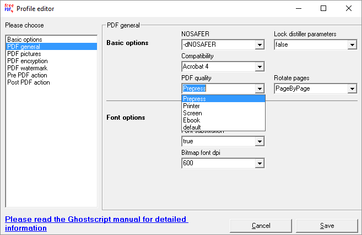362x235 pixels.
Task: Open Post PDF action settings
Action: pos(29,82)
